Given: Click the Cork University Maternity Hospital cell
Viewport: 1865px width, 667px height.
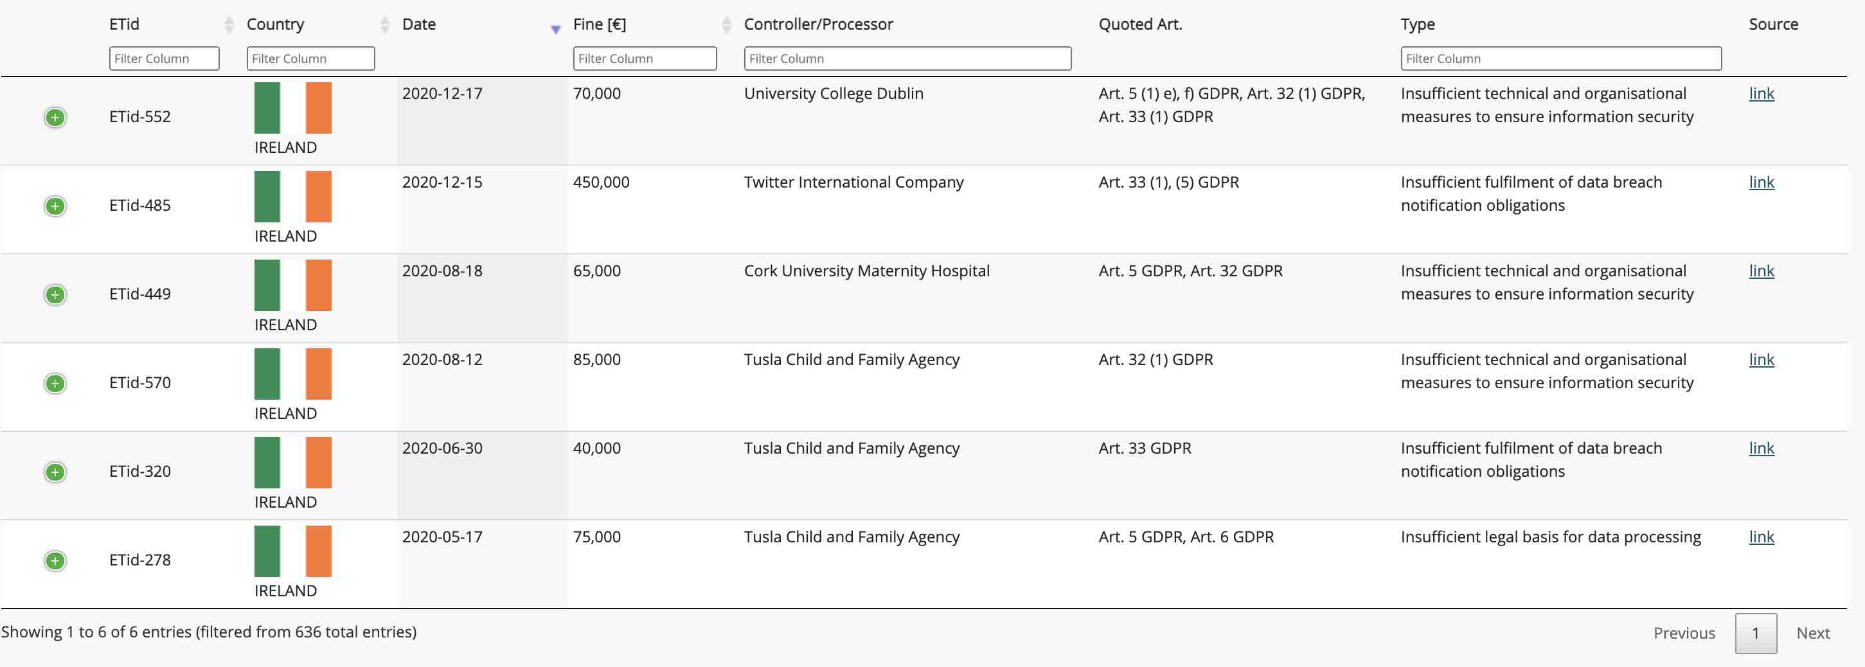Looking at the screenshot, I should (x=866, y=271).
